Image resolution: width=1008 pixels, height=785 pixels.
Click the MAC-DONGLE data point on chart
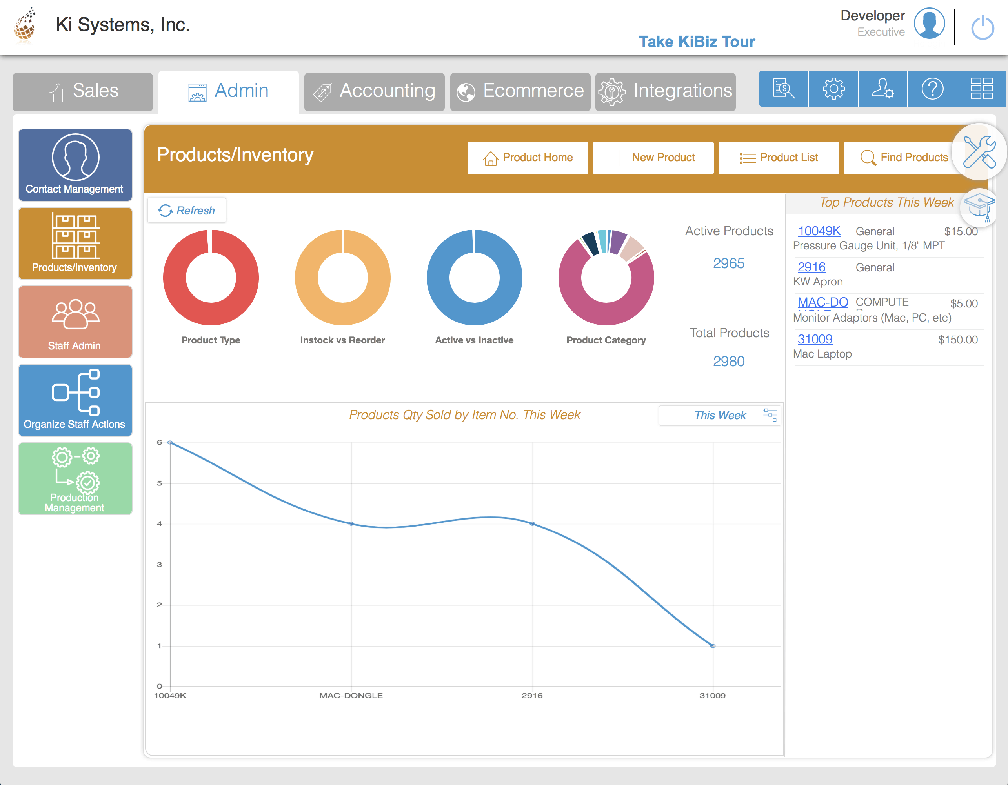(351, 524)
